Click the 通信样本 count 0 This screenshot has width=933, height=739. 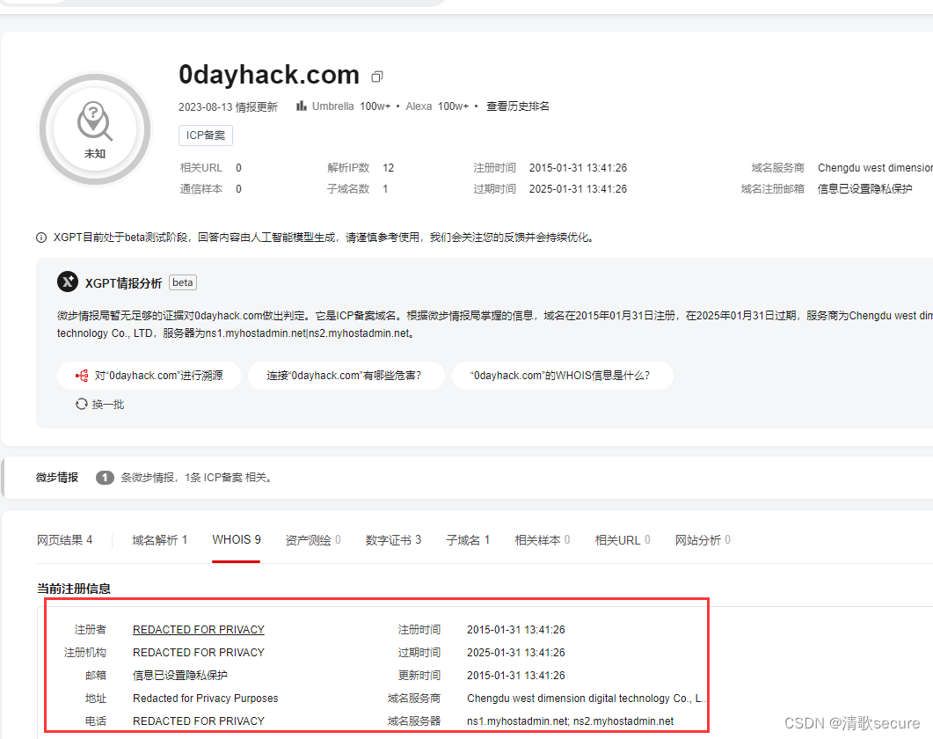pos(238,189)
